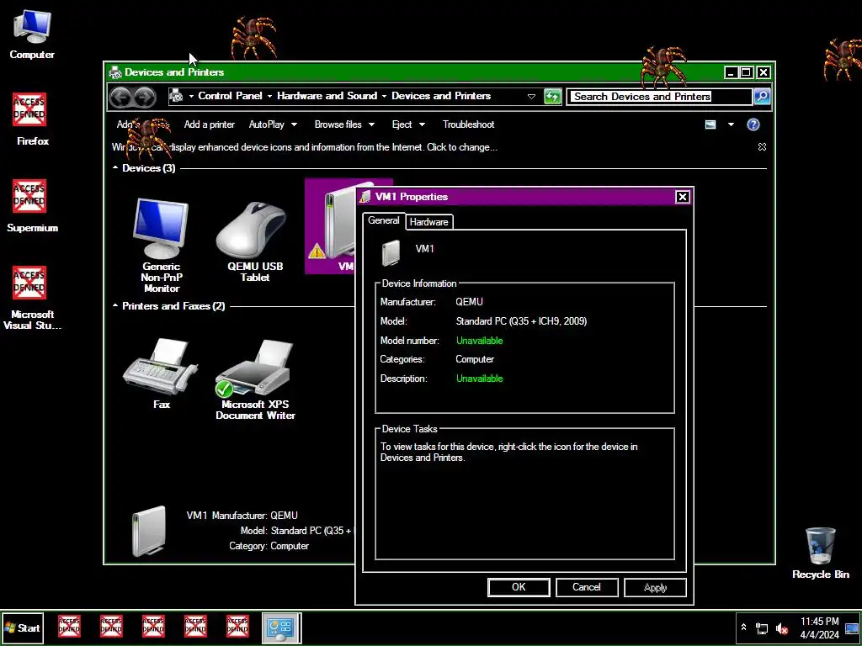Open the Supermium desktop shortcut
This screenshot has width=862, height=646.
pyautogui.click(x=31, y=206)
